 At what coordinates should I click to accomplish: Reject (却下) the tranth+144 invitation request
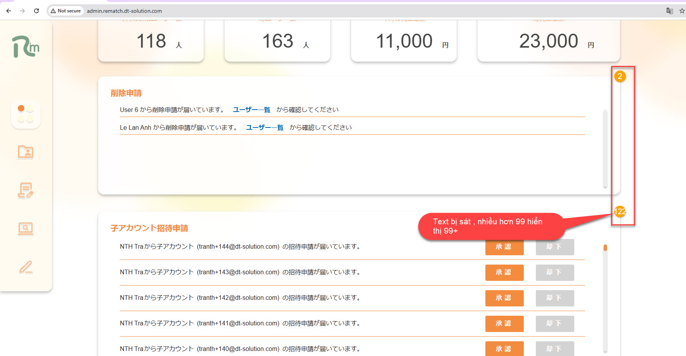coord(554,247)
